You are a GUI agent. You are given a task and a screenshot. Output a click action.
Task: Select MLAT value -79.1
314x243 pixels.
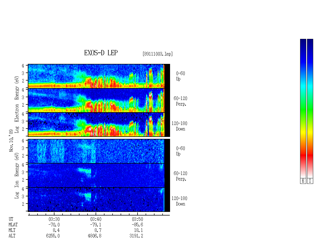96,225
